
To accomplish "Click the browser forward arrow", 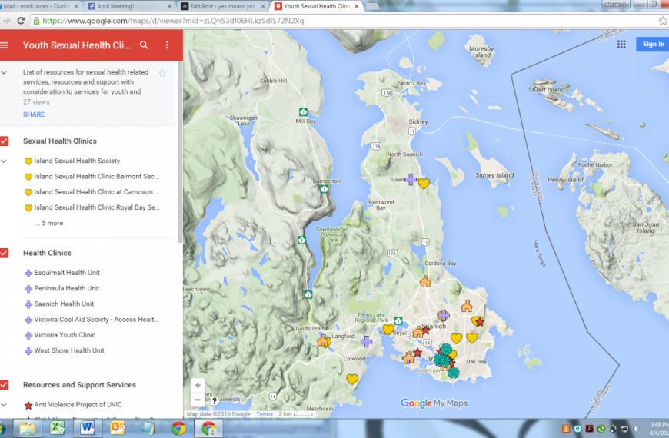I will (x=6, y=21).
